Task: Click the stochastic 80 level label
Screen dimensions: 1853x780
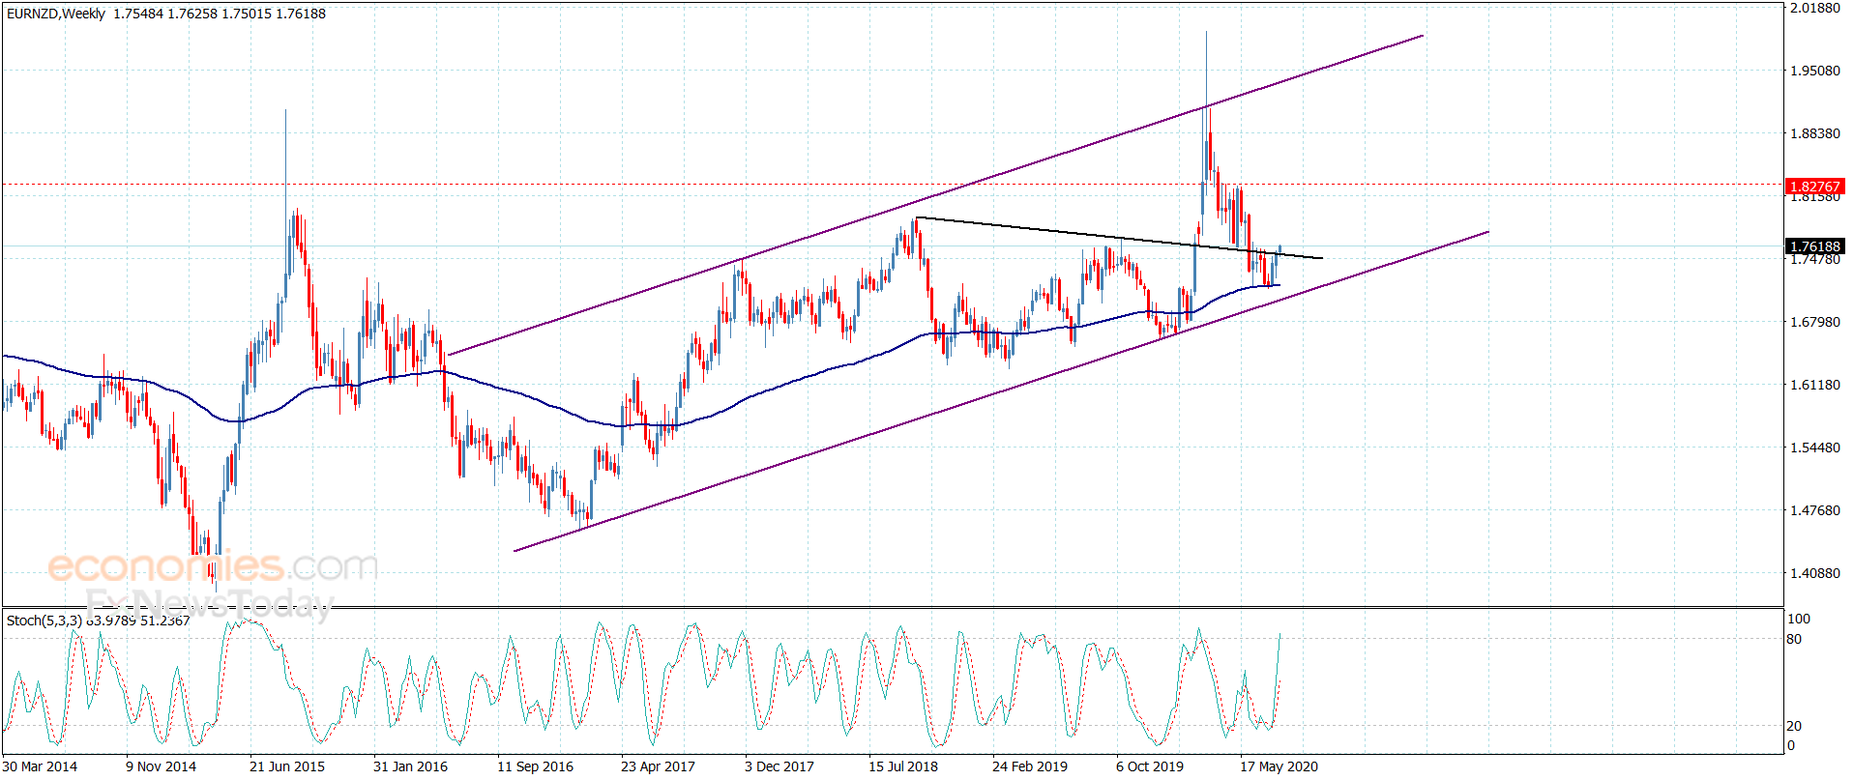Action: point(1795,639)
